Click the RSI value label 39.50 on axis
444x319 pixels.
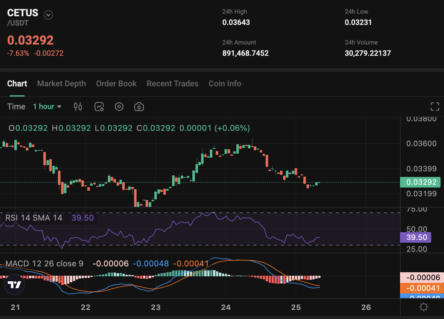416,237
